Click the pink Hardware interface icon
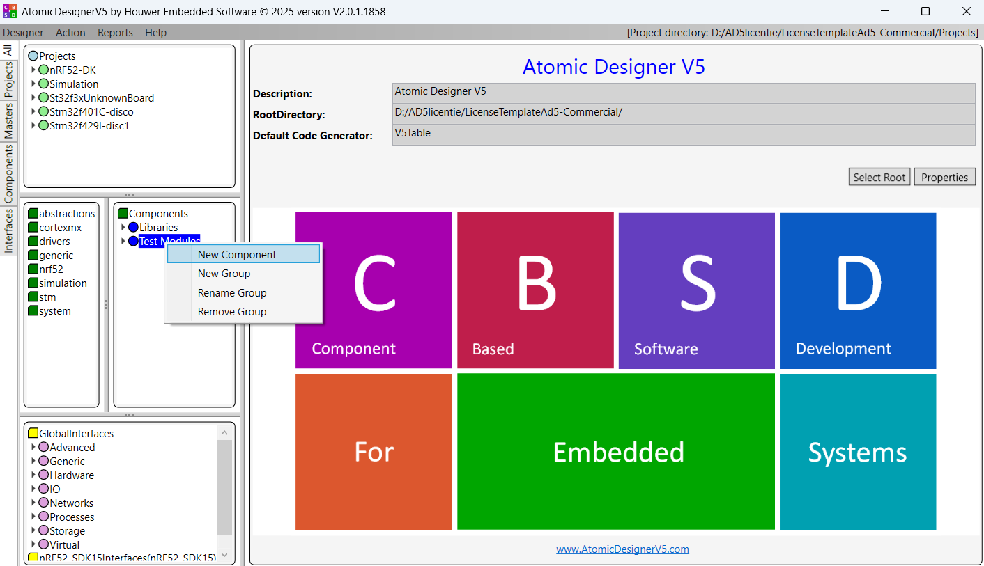The height and width of the screenshot is (566, 984). [43, 475]
